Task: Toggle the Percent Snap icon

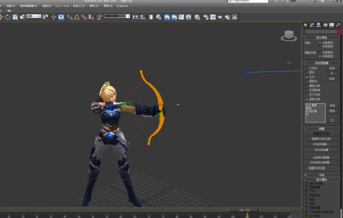Action: [x=84, y=17]
